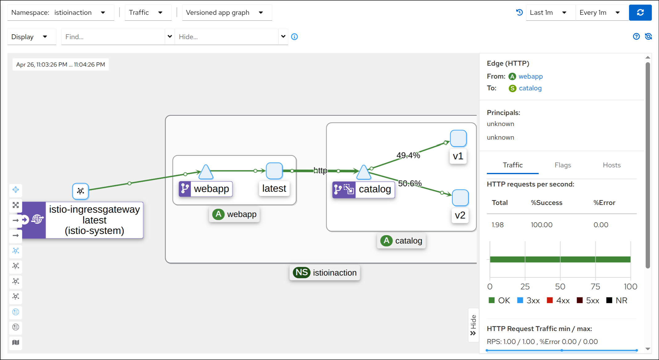
Task: Click the Edge (HTTP) panel heading
Action: click(x=508, y=63)
